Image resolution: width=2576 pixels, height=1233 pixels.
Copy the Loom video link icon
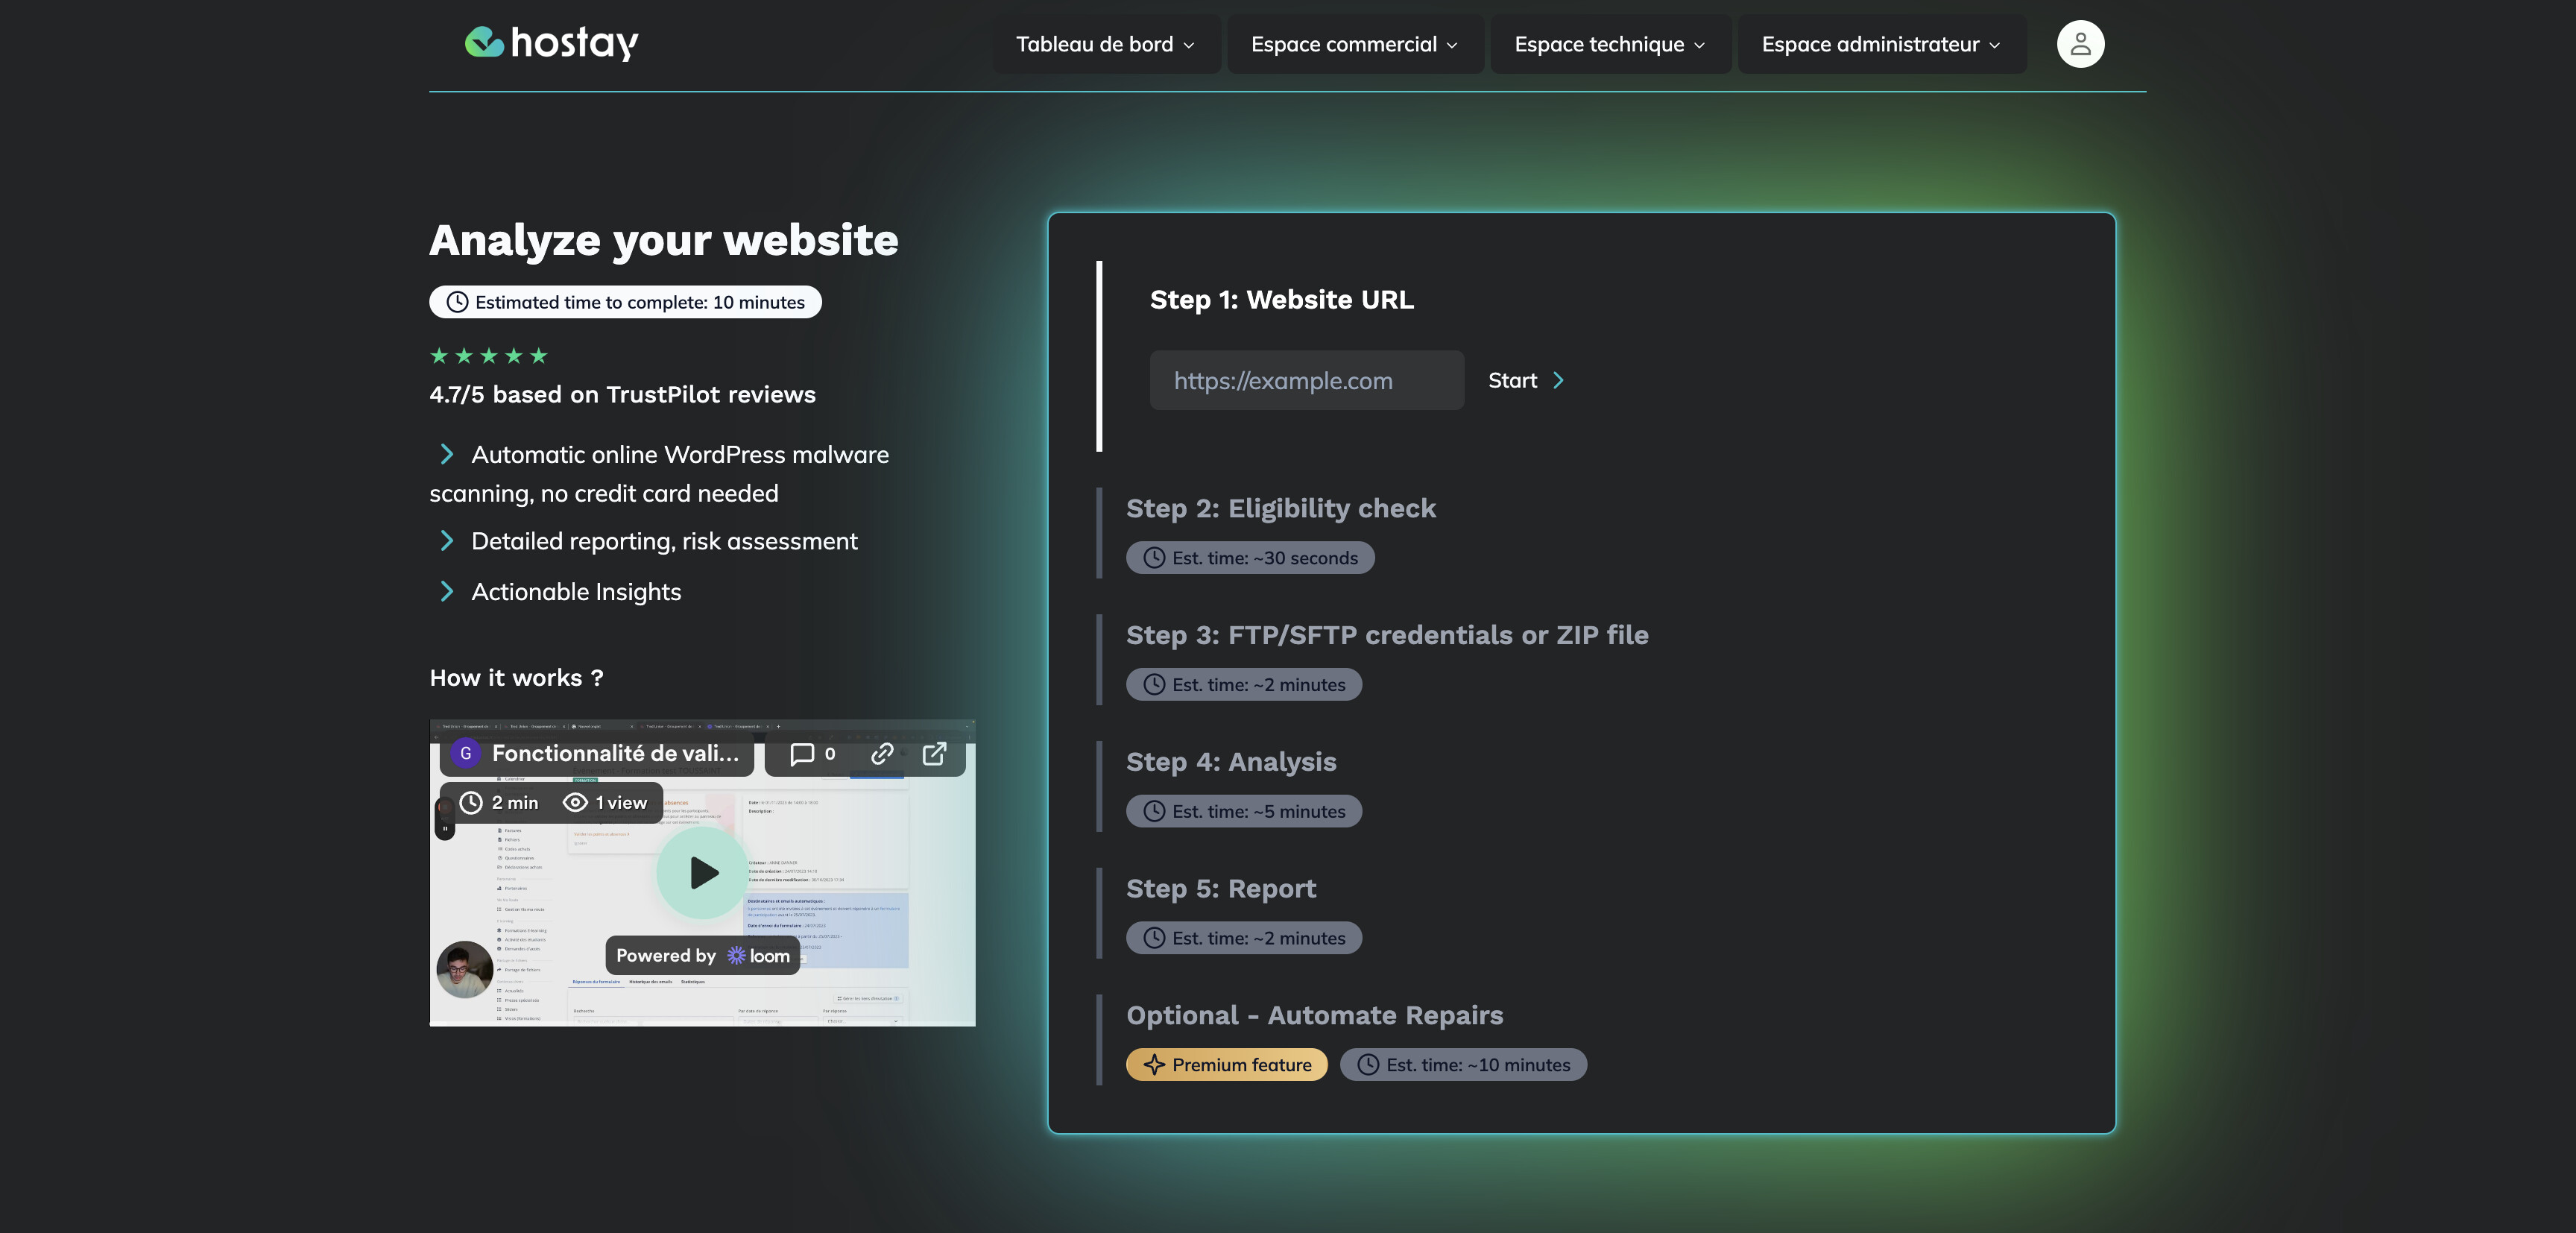tap(882, 754)
